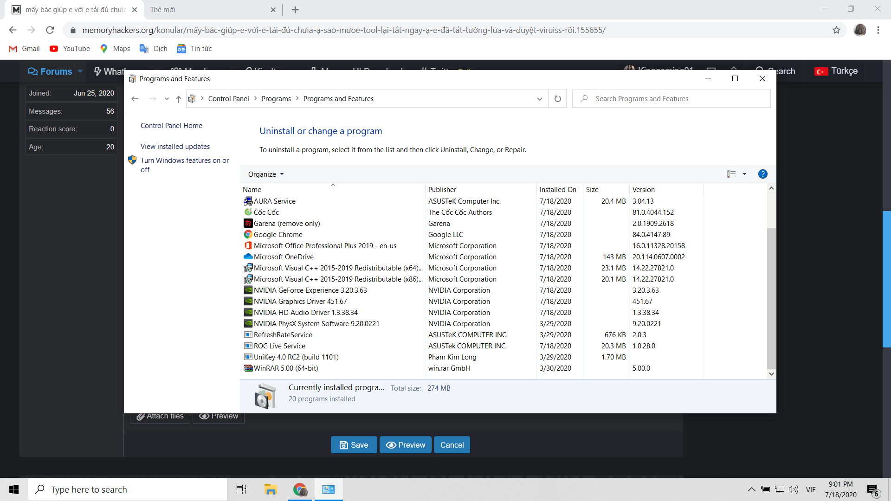Open Task View on taskbar
Image resolution: width=891 pixels, height=501 pixels.
241,489
